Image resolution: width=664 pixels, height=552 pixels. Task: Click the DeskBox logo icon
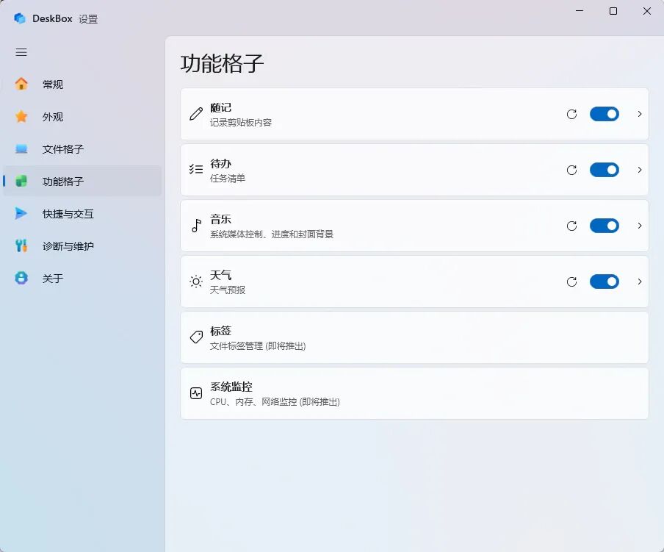tap(20, 18)
